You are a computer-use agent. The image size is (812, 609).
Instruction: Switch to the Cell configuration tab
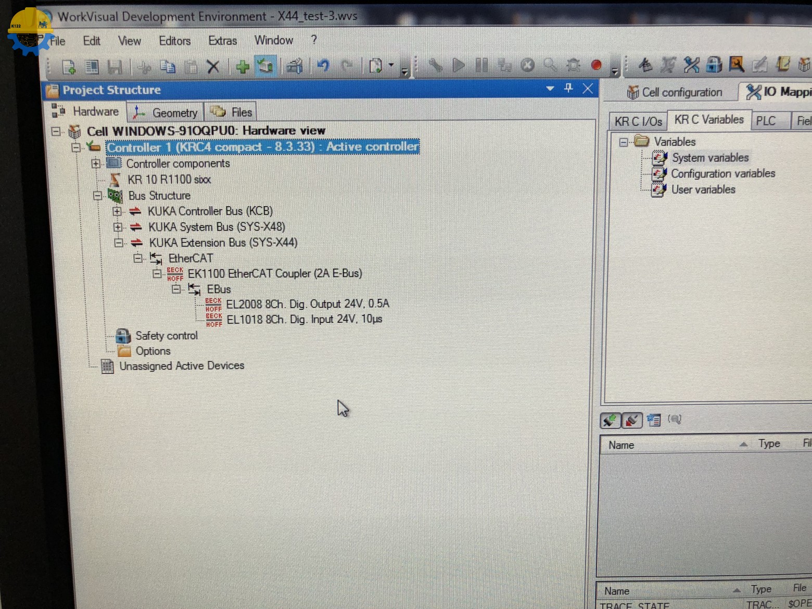tap(675, 93)
